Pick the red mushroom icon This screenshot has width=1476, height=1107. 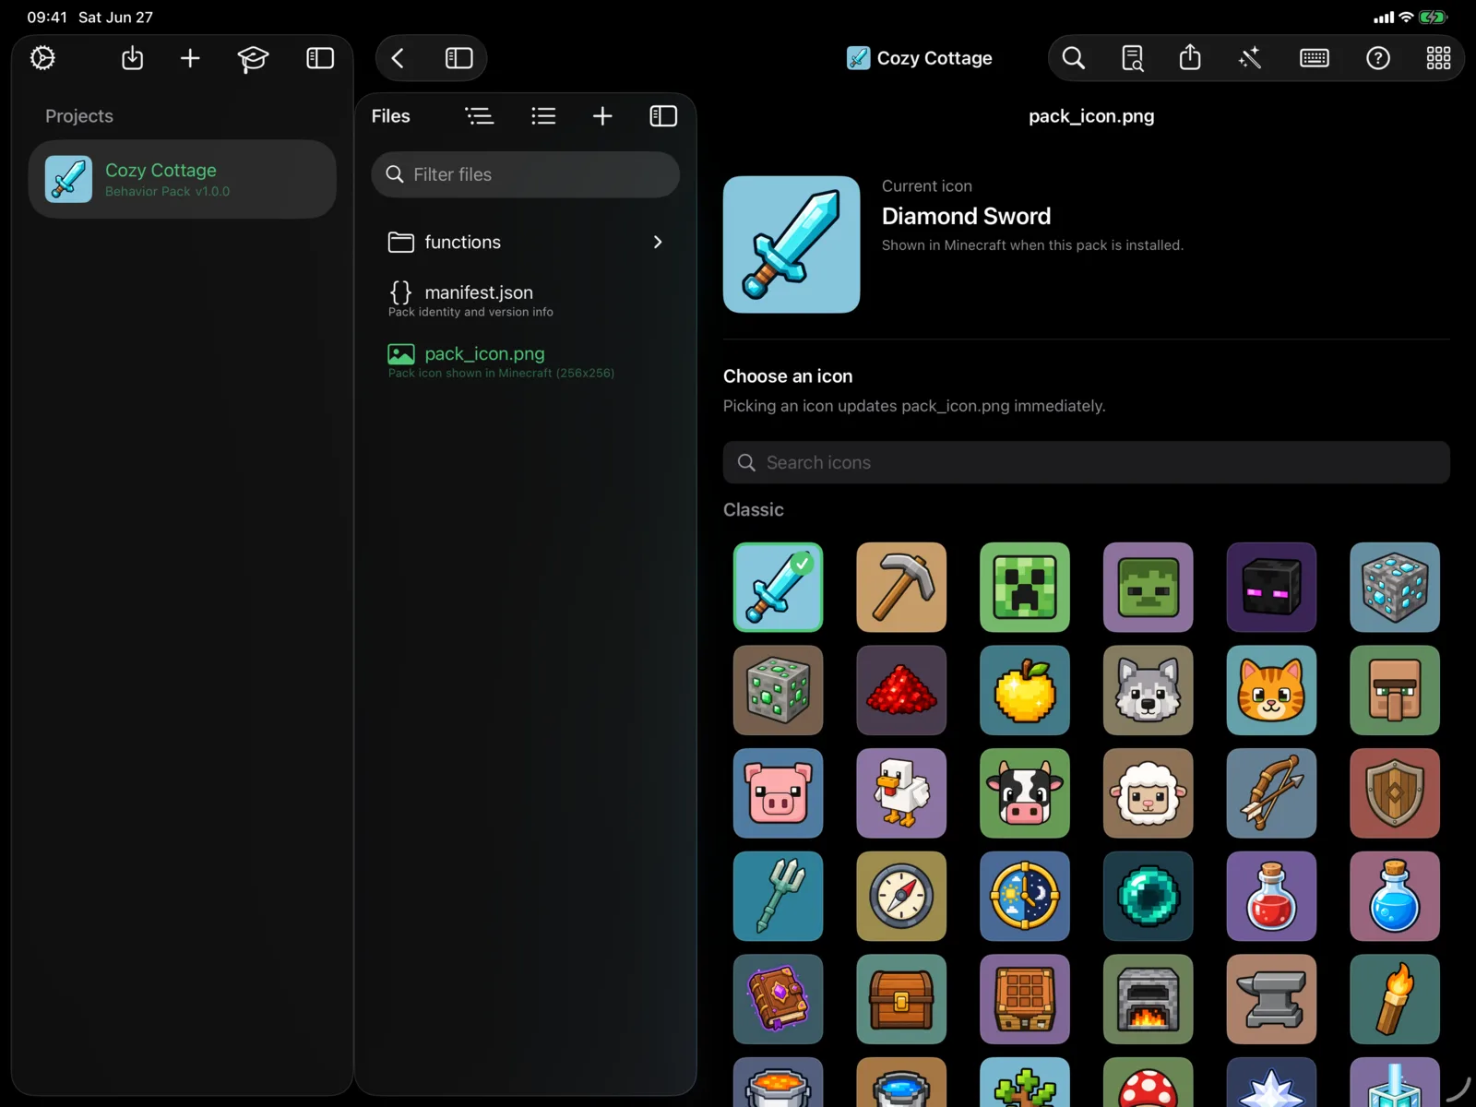(1149, 1082)
